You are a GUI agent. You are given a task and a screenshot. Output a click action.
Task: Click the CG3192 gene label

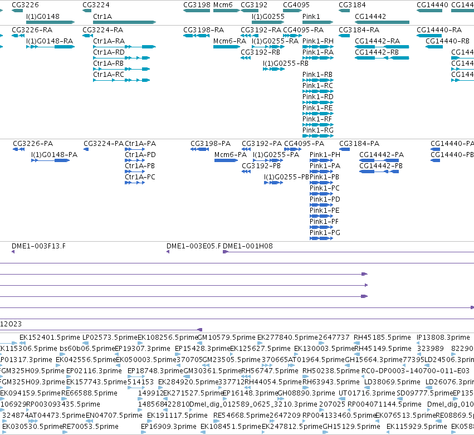tap(254, 5)
